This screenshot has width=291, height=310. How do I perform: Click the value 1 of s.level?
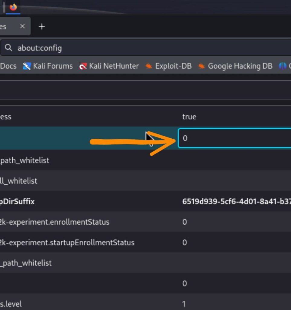pos(184,304)
